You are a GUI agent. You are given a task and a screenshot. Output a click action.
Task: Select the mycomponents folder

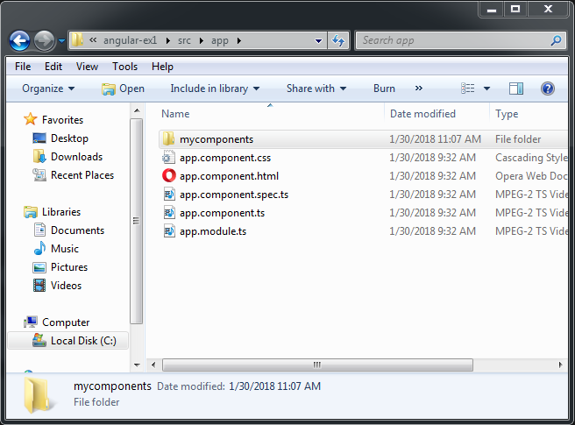[x=216, y=139]
